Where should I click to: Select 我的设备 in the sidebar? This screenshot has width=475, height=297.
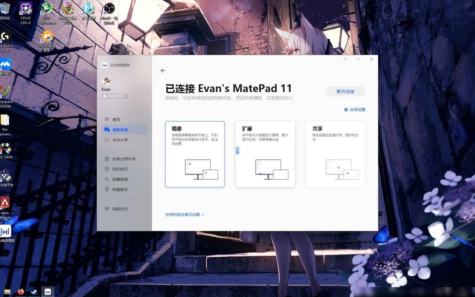click(124, 130)
